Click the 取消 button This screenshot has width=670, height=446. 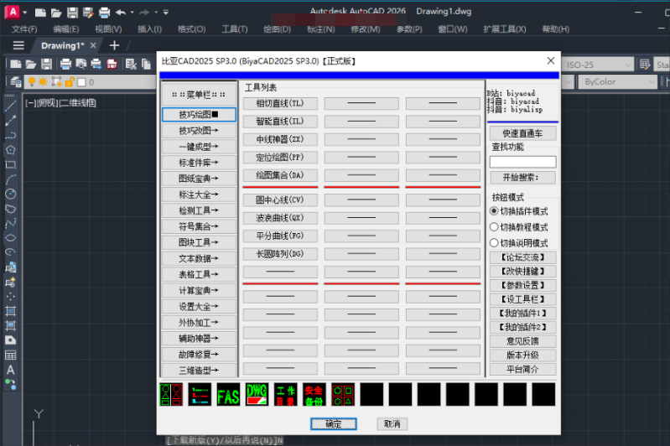click(392, 424)
